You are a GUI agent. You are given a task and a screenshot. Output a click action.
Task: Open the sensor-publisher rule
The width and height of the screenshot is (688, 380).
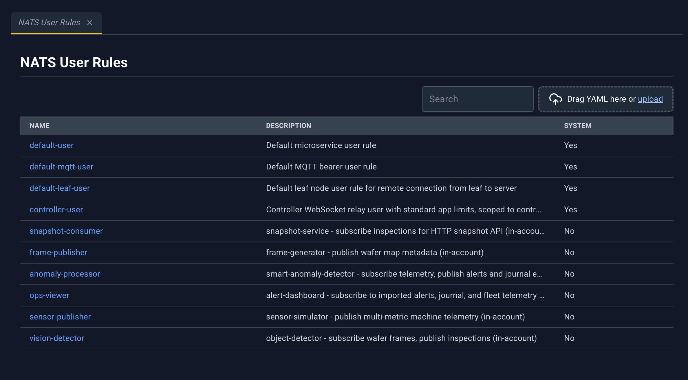pyautogui.click(x=60, y=317)
